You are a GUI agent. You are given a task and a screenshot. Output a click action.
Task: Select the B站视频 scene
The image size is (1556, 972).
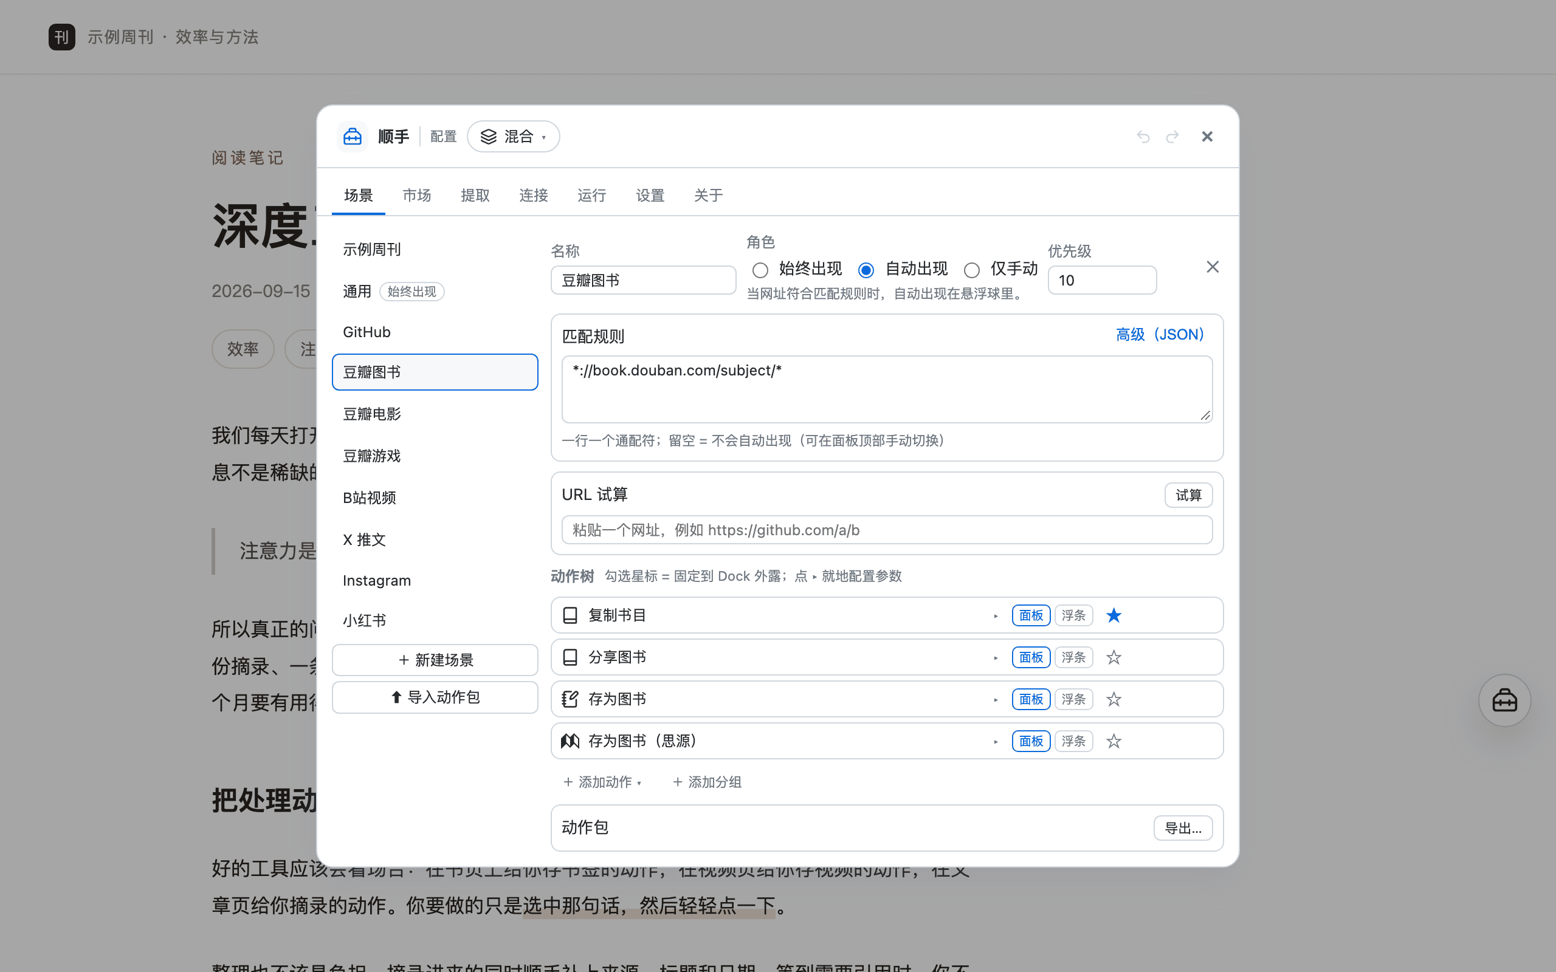(435, 498)
